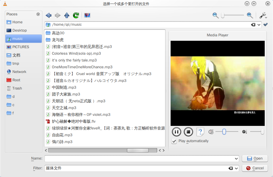273x177 pixels.
Task: Select 中国制造.mp3
Action: click(x=61, y=87)
